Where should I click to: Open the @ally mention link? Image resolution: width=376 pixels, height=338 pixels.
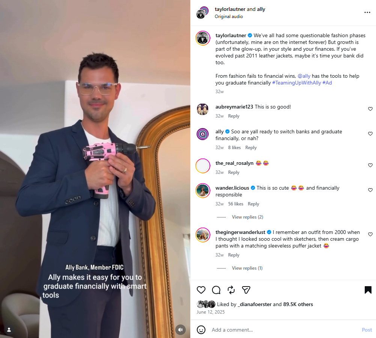click(304, 76)
